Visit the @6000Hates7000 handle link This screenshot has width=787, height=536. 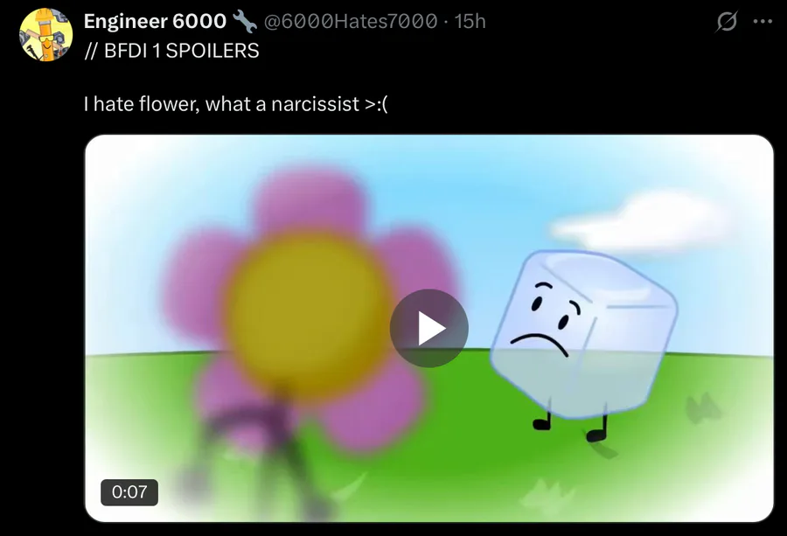(351, 22)
